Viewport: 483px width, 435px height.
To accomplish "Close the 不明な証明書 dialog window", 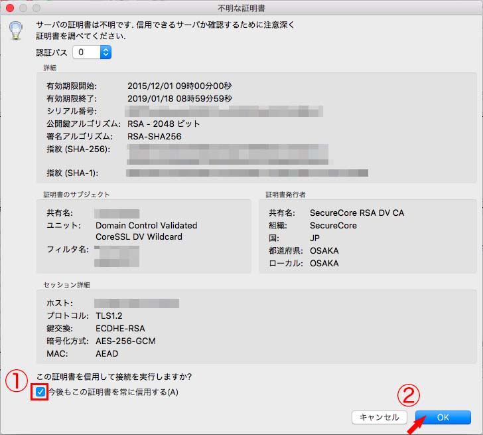I will pyautogui.click(x=10, y=8).
